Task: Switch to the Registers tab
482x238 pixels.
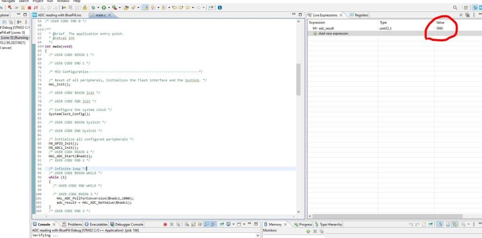Action: tap(359, 15)
